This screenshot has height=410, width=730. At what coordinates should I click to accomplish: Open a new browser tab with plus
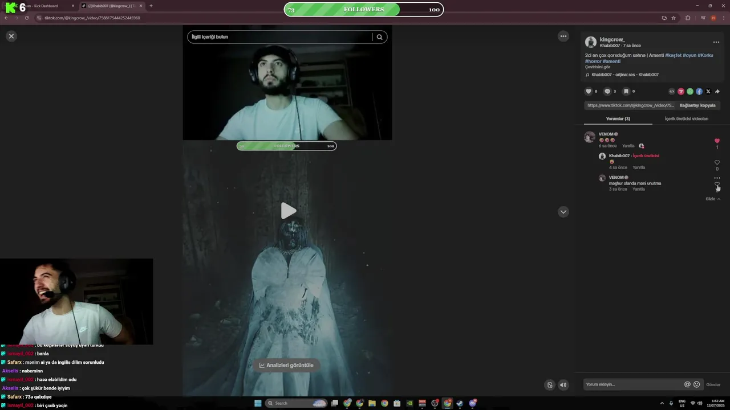coord(151,6)
